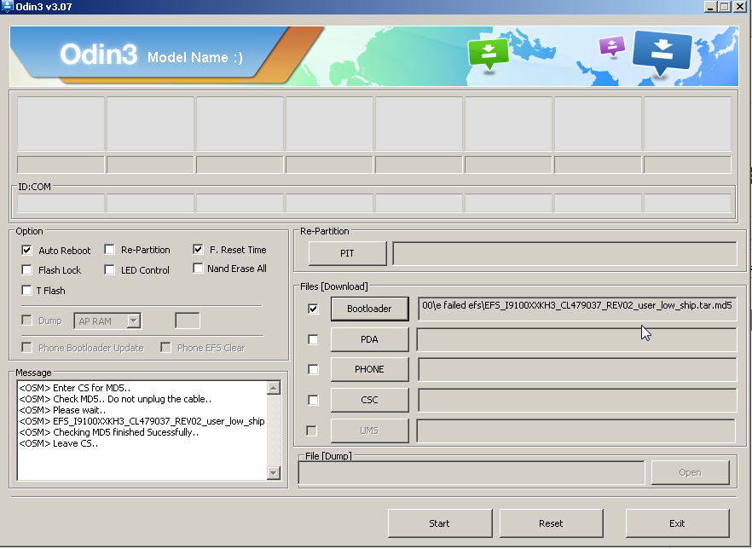Click the PHONE file button
The width and height of the screenshot is (752, 549).
point(369,369)
